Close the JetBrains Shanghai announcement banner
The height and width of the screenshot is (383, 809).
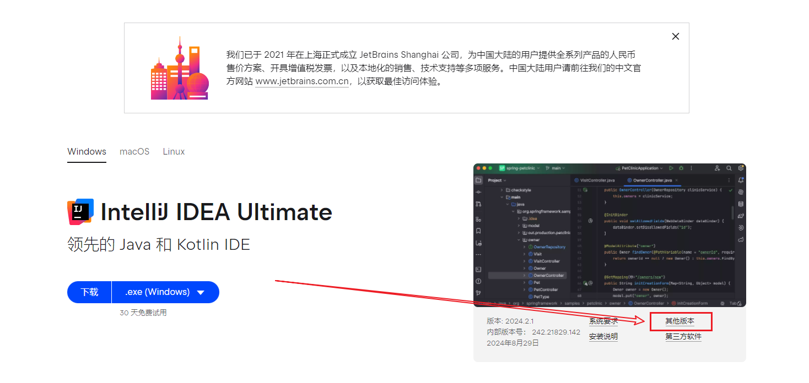(675, 36)
